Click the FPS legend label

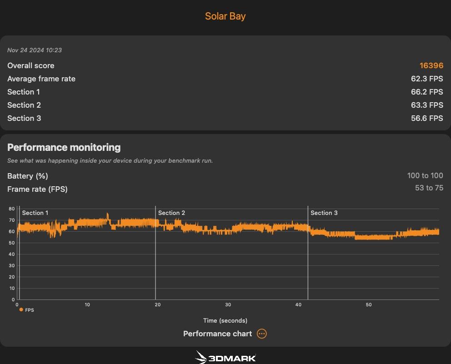point(30,310)
